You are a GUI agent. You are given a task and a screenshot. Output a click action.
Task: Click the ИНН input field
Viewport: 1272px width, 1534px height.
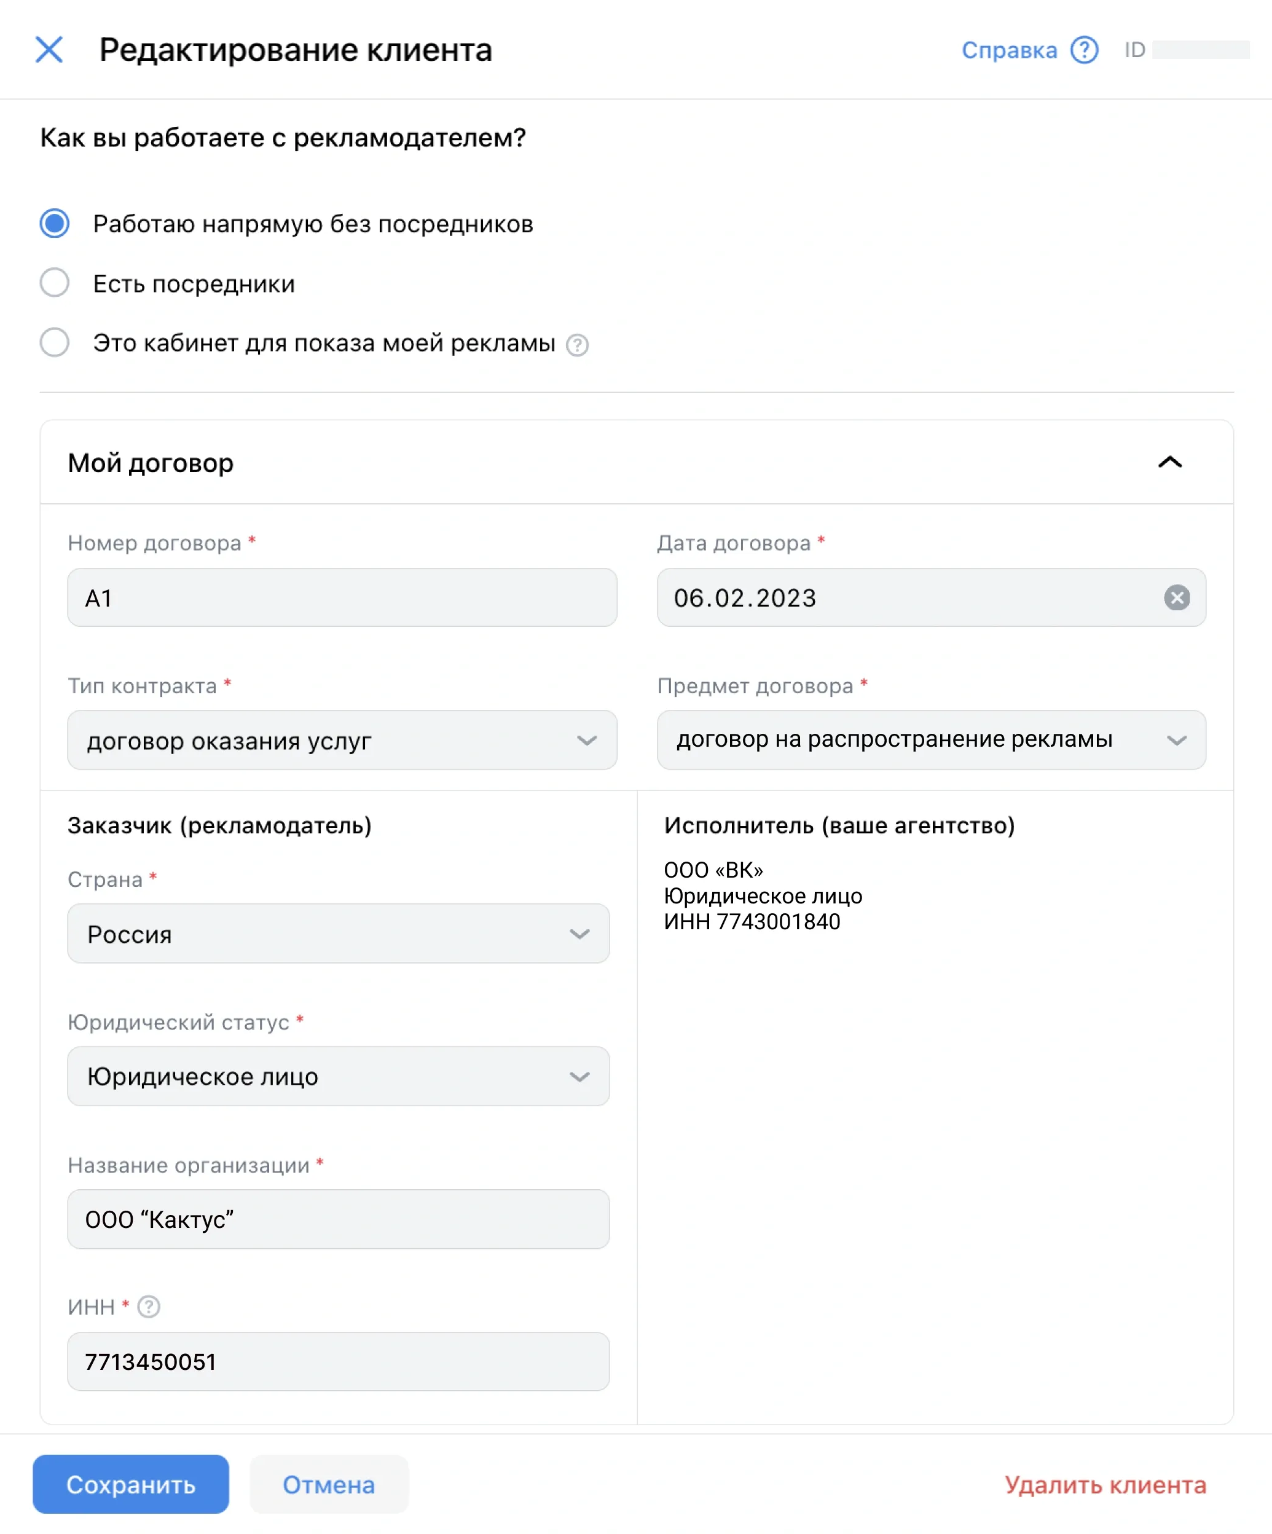(x=338, y=1361)
